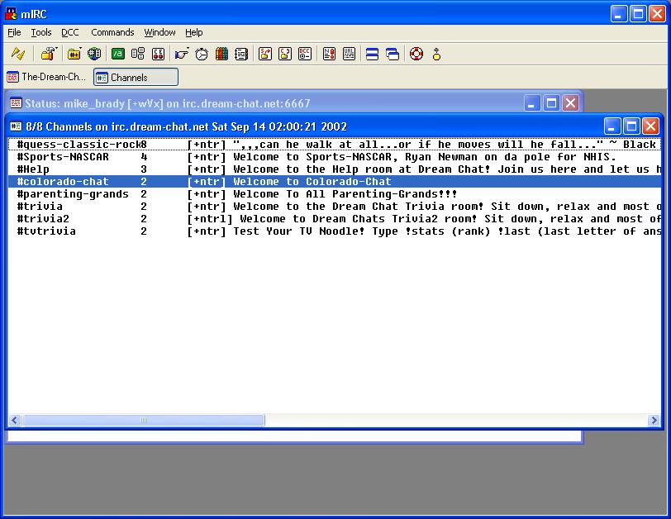
Task: Maximize the Status window
Action: (x=551, y=103)
